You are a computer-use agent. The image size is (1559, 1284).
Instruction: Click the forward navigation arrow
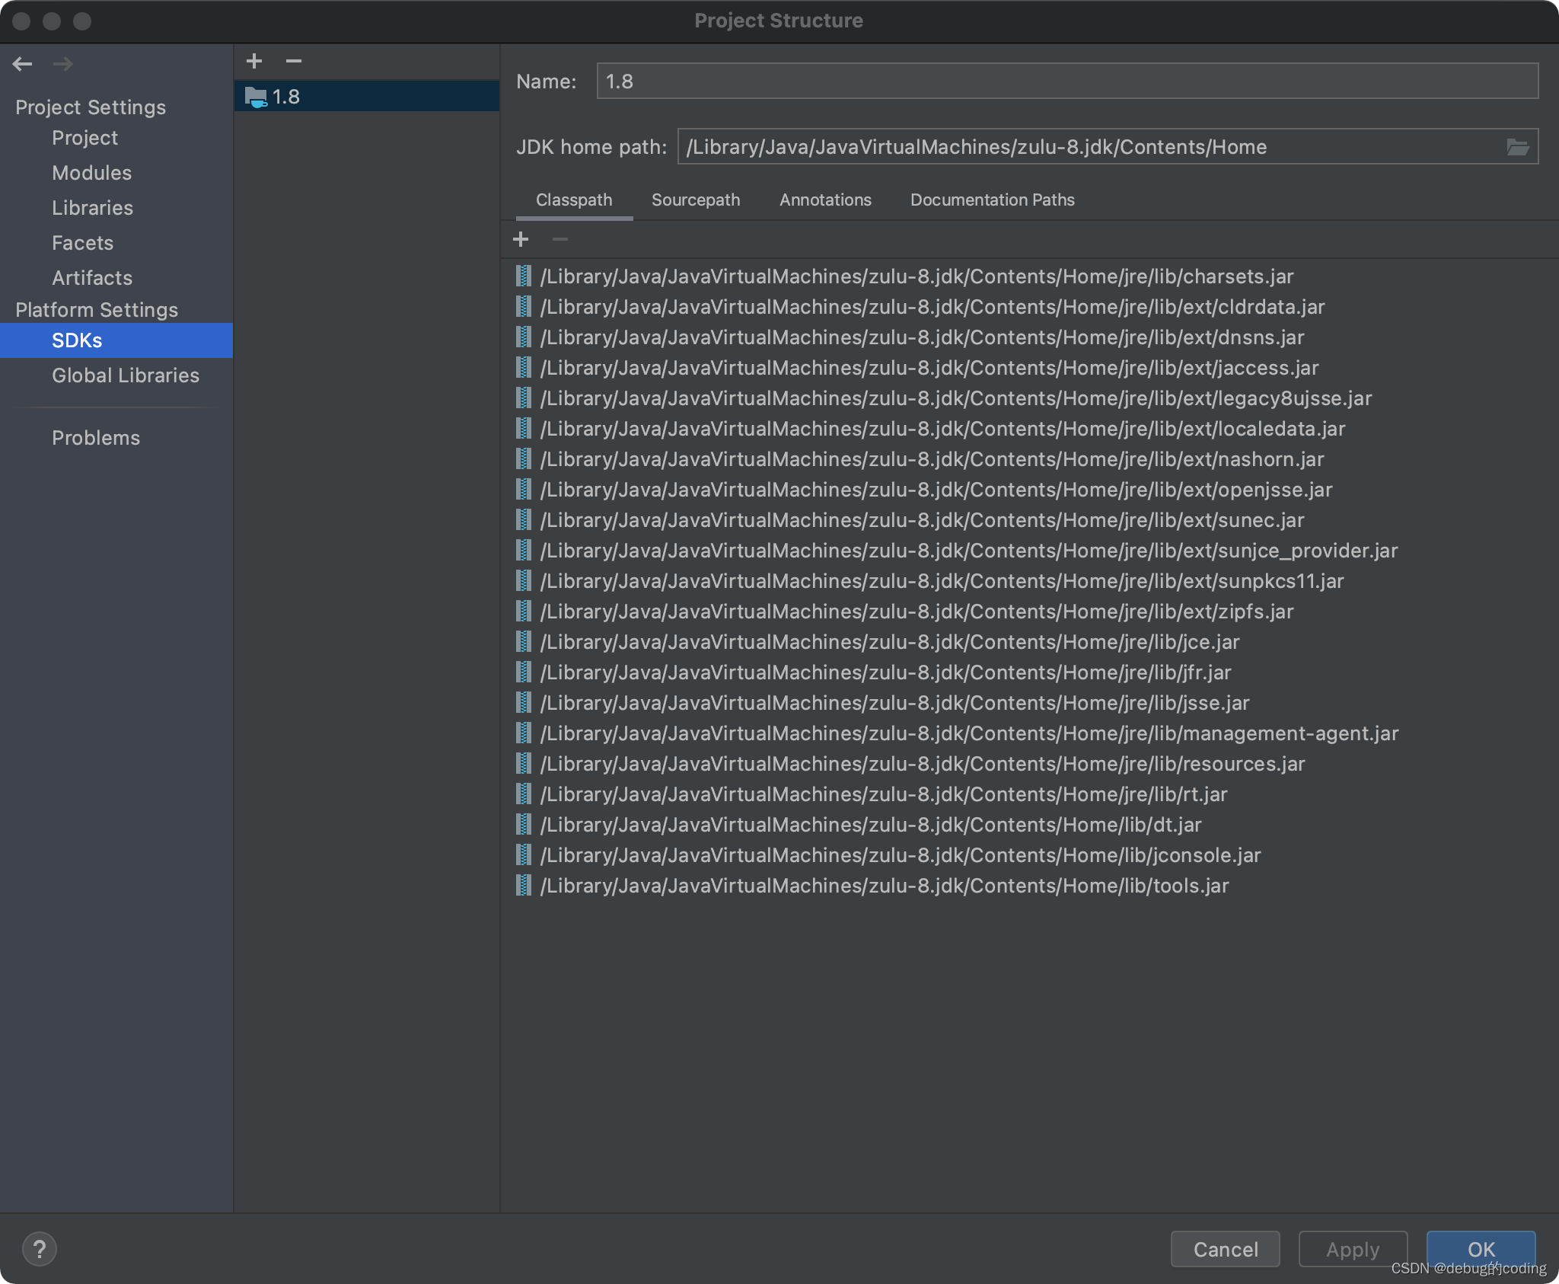point(64,64)
